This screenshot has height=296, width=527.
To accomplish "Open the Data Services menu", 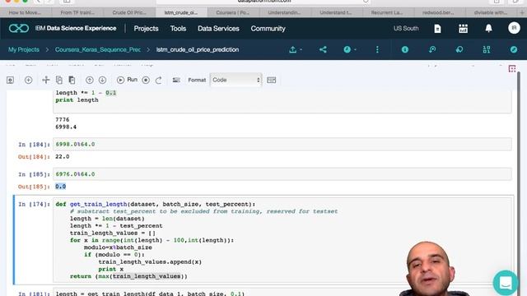I will pos(218,29).
